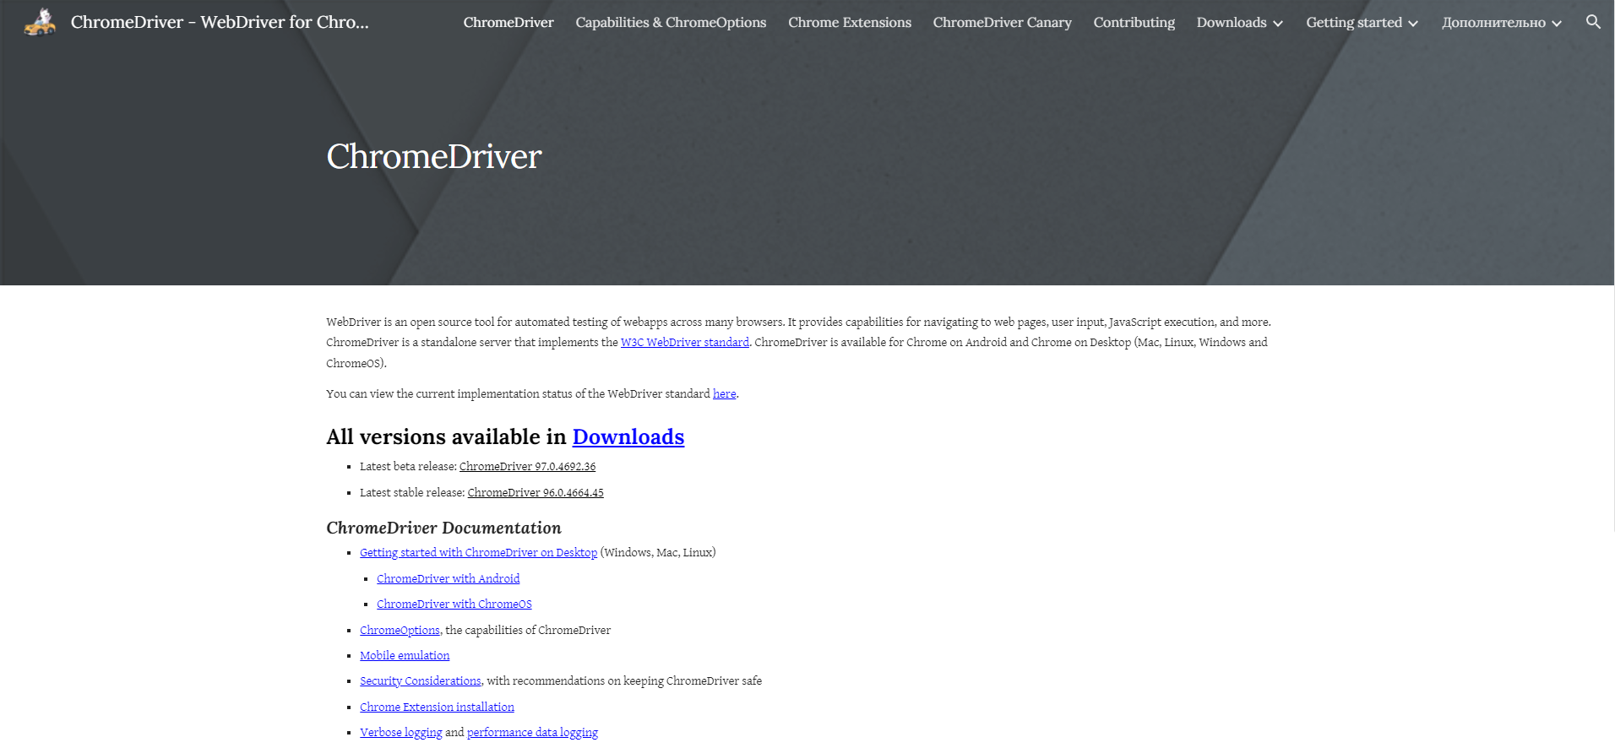Open Getting started with ChromeDriver on Desktop

[478, 553]
